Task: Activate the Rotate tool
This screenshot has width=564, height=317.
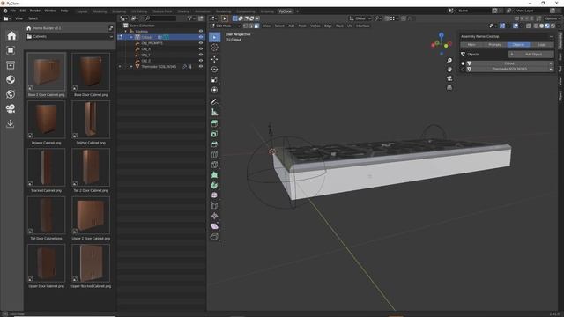Action: [214, 70]
